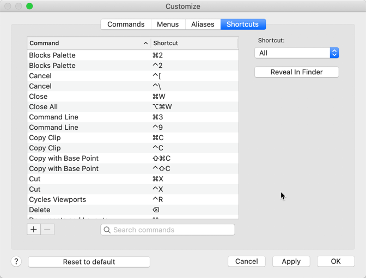Click Cancel button at dialog bottom
366x278 pixels.
246,261
